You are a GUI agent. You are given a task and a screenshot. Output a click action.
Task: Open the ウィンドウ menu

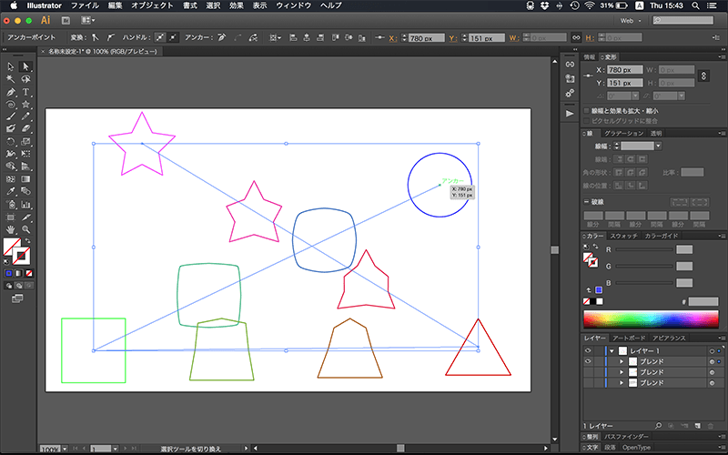pyautogui.click(x=293, y=5)
